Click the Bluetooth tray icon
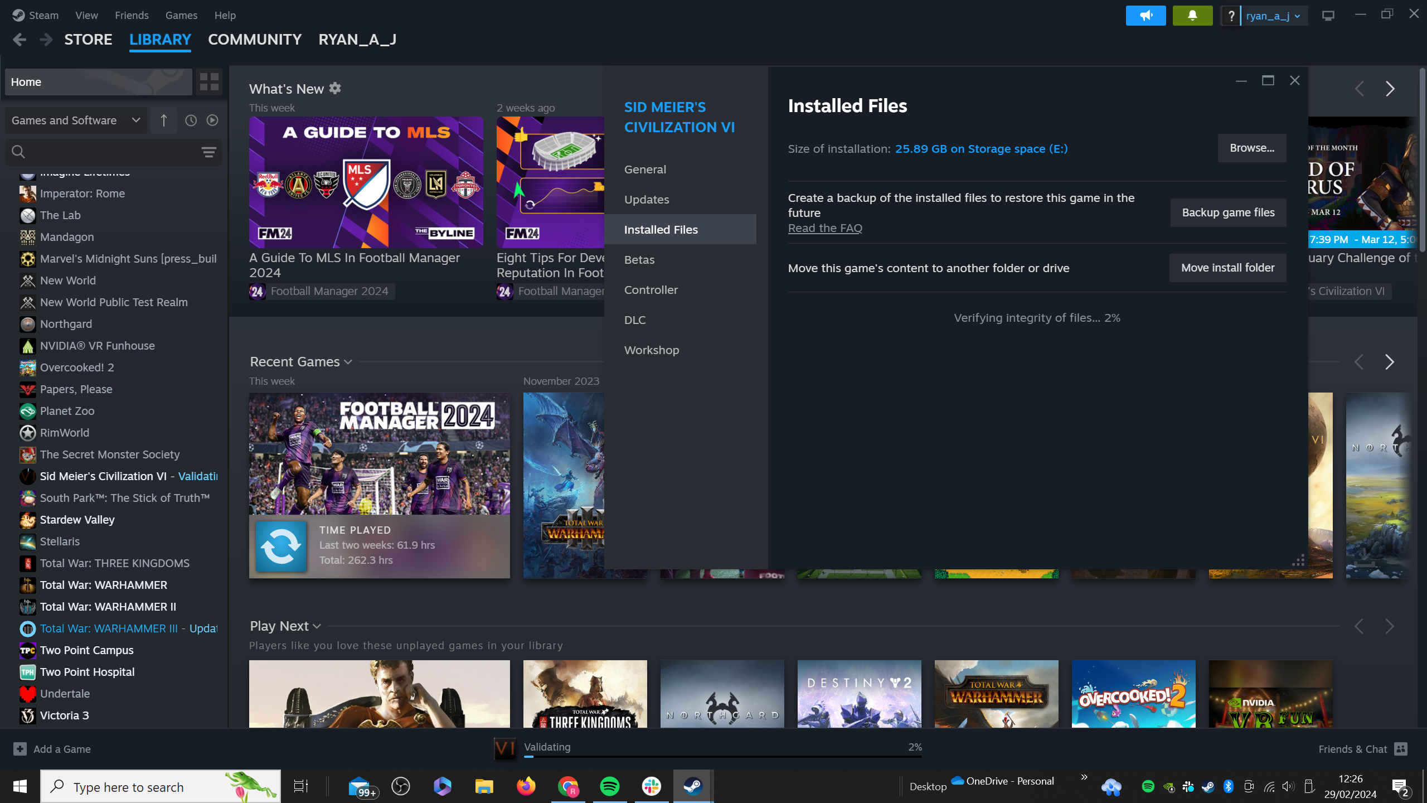 tap(1229, 787)
